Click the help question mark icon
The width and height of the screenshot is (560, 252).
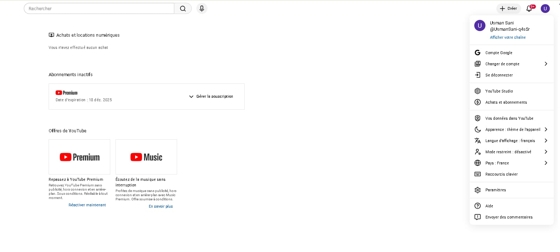[477, 206]
